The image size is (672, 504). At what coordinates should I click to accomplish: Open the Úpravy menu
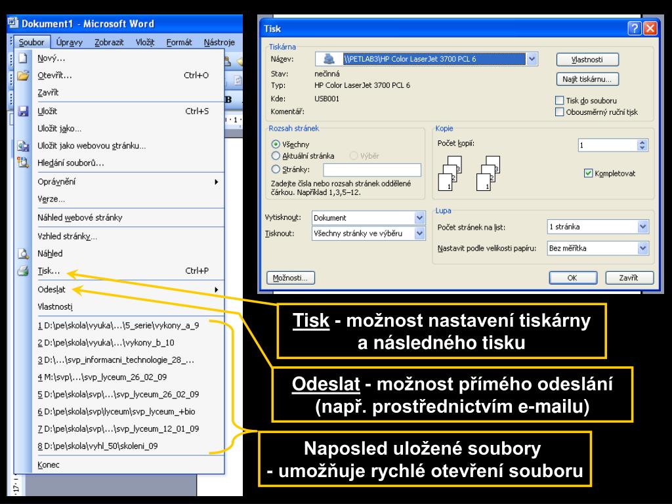pos(69,42)
